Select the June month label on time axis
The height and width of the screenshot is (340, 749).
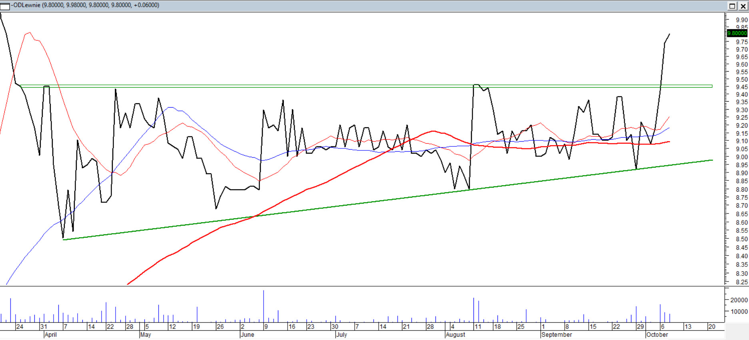pyautogui.click(x=247, y=334)
